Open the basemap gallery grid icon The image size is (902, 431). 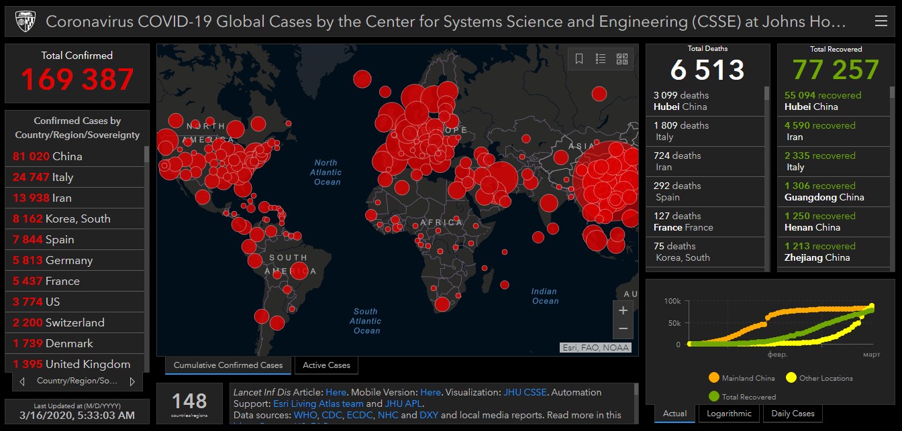(622, 59)
